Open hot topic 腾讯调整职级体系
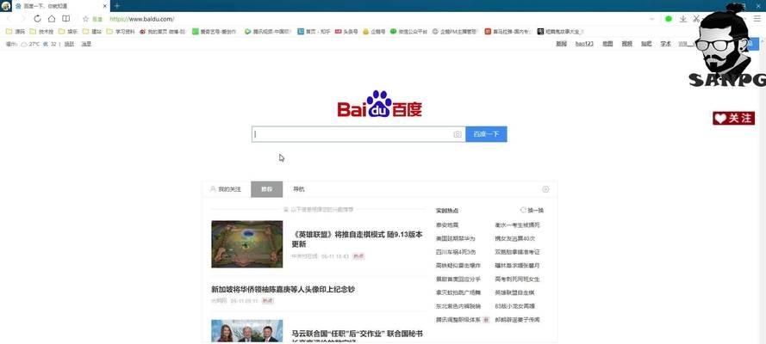Image resolution: width=766 pixels, height=344 pixels. coord(458,320)
